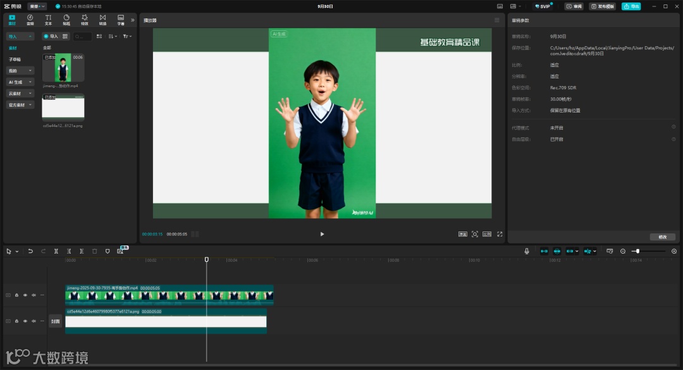The image size is (683, 370).
Task: Click the 导出 (Export) button
Action: [631, 6]
